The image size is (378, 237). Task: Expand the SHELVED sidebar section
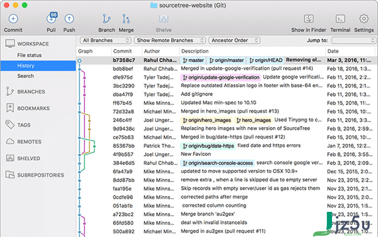click(29, 158)
